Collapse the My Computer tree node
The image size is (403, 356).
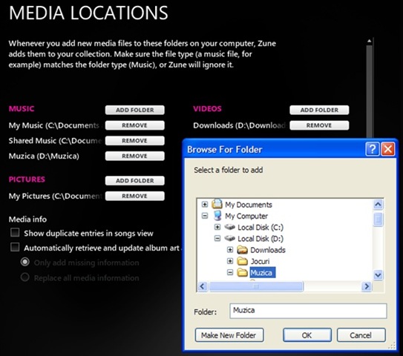point(205,216)
